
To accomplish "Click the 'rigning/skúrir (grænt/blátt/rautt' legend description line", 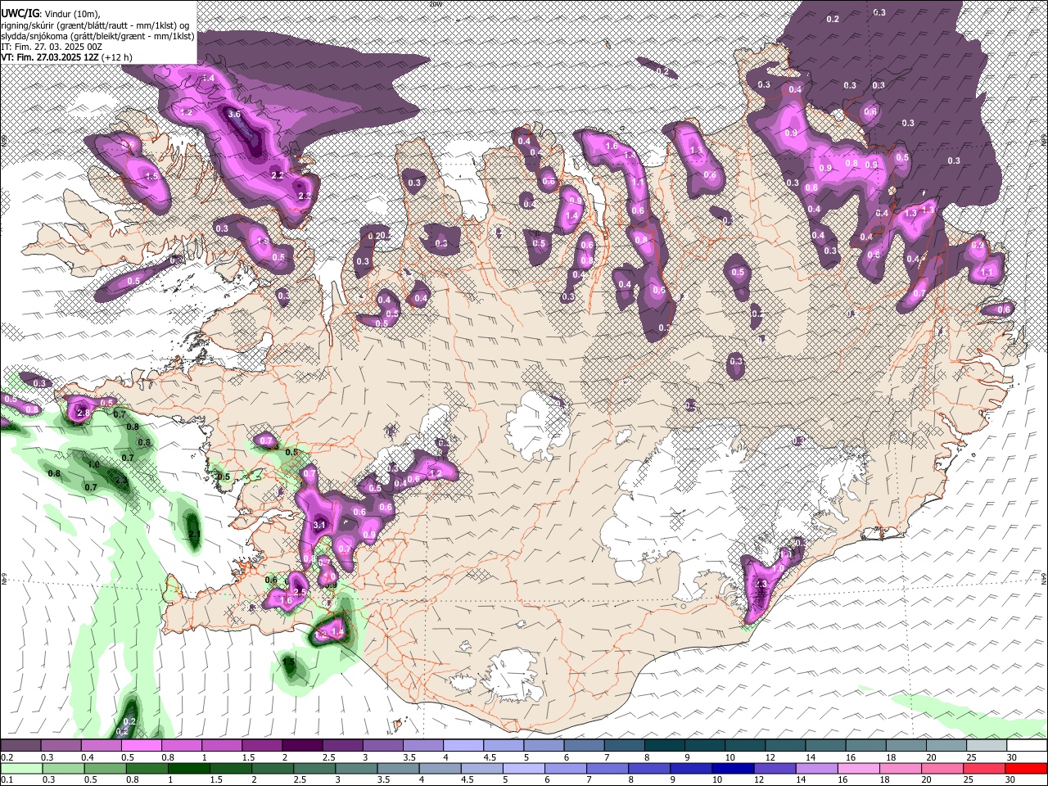I will [x=96, y=25].
